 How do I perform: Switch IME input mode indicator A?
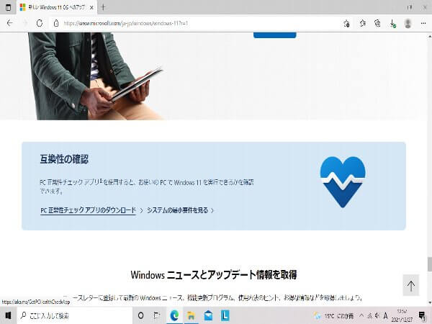386,315
